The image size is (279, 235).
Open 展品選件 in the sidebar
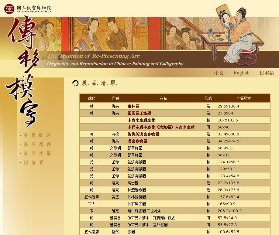pyautogui.click(x=37, y=145)
